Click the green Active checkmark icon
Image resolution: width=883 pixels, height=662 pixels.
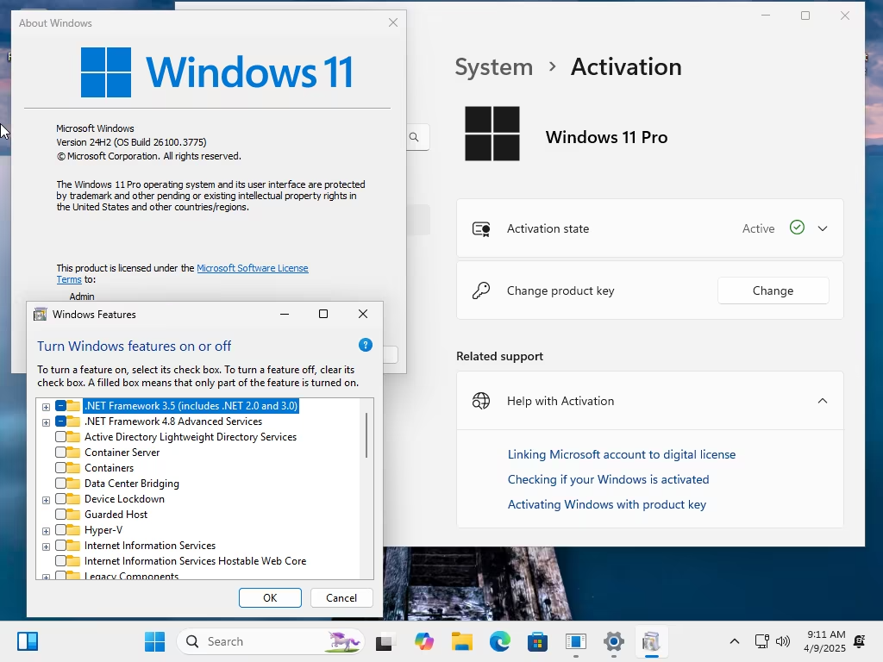point(797,228)
